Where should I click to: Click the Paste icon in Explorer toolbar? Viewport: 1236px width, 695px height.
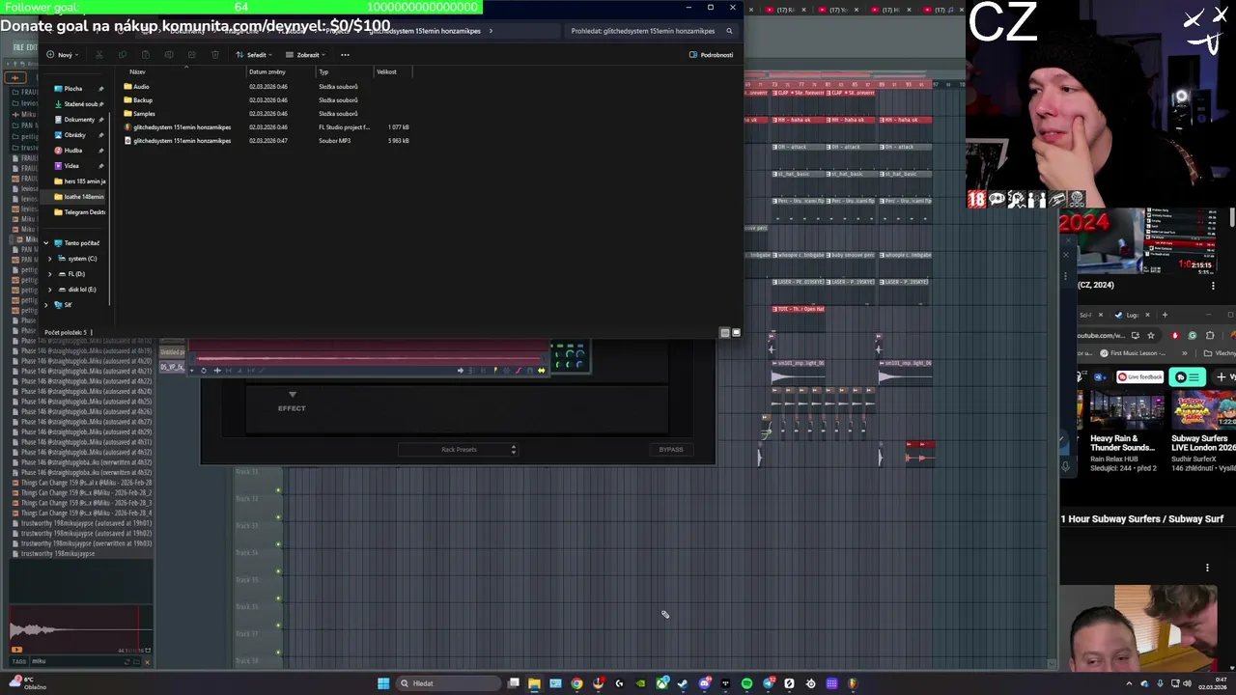click(x=146, y=55)
